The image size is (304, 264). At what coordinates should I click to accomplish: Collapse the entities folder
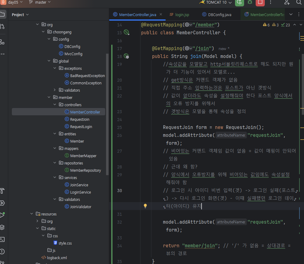pos(55,134)
